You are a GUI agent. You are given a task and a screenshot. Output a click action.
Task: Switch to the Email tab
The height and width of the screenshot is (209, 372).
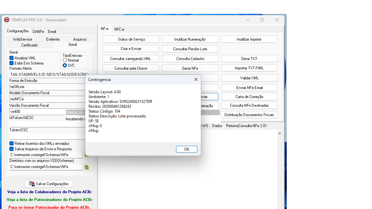(x=52, y=32)
